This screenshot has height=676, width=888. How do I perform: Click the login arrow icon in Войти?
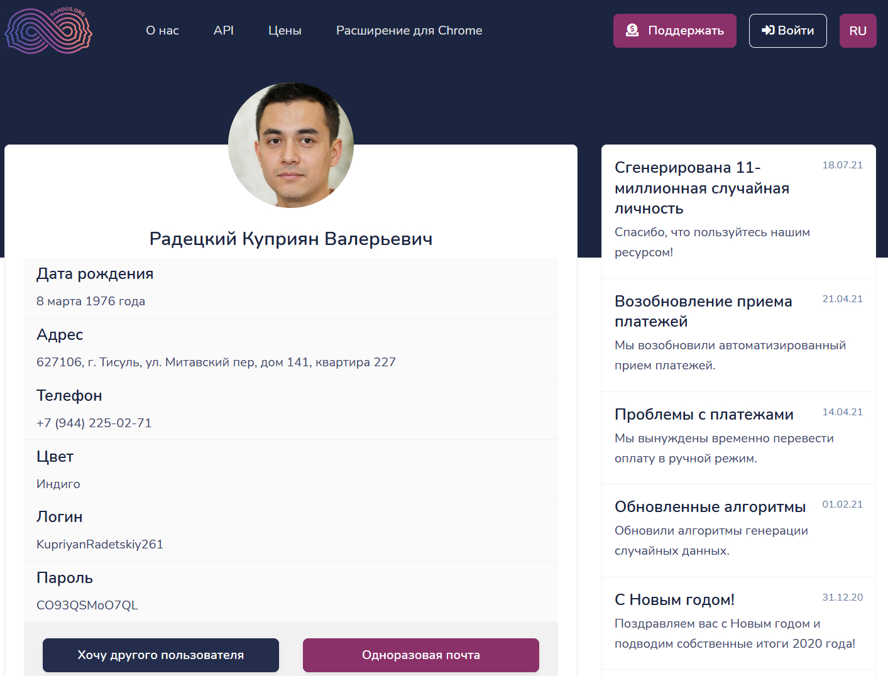tap(768, 30)
